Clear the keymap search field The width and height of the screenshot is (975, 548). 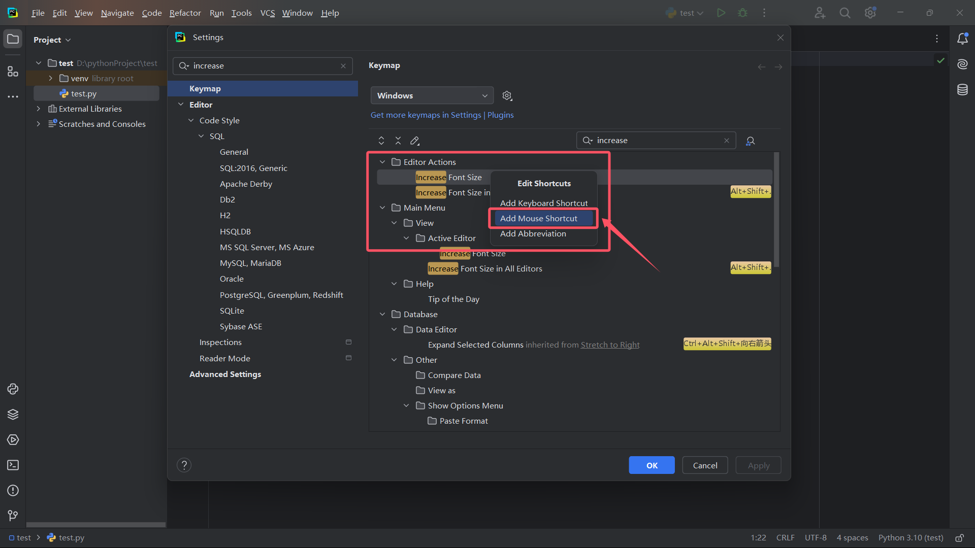coord(727,141)
